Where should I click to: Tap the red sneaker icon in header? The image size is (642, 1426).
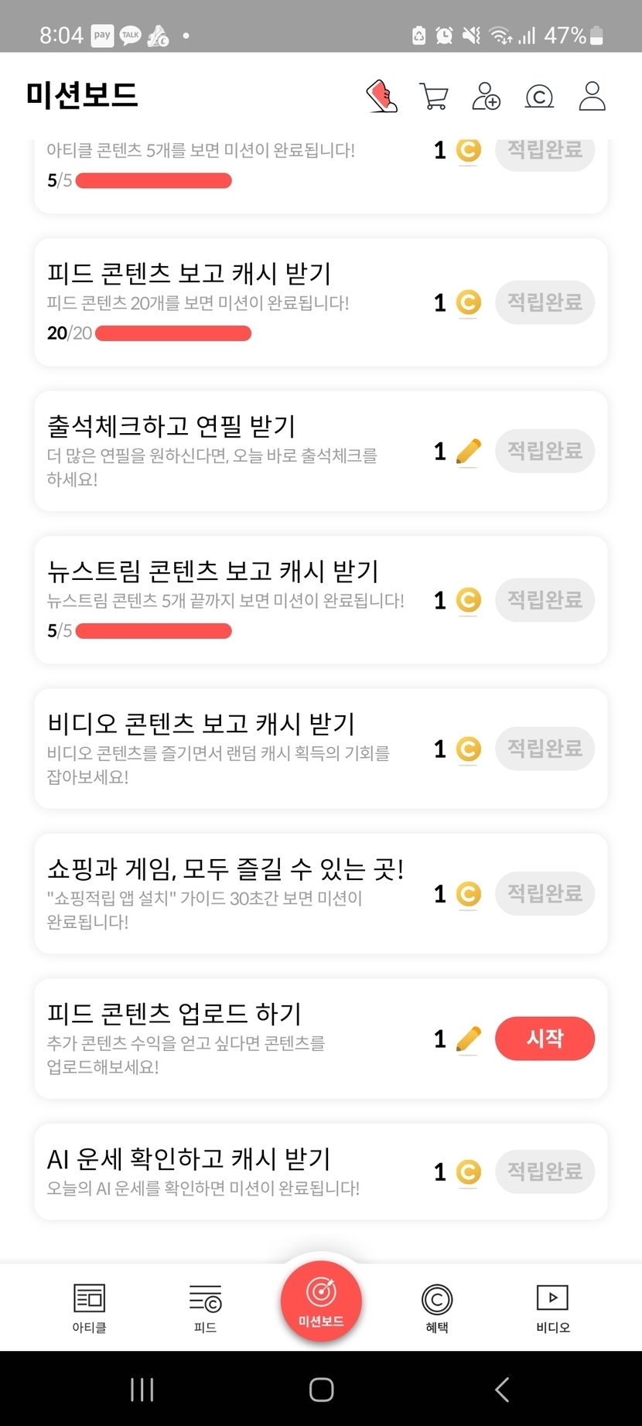381,97
